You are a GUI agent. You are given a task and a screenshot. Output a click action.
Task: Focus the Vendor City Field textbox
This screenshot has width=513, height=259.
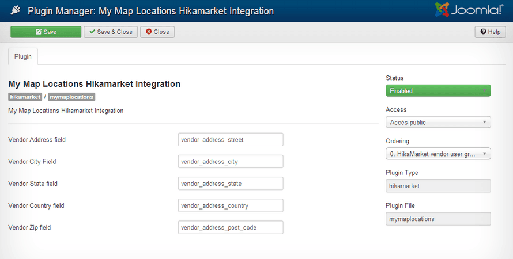coord(231,162)
